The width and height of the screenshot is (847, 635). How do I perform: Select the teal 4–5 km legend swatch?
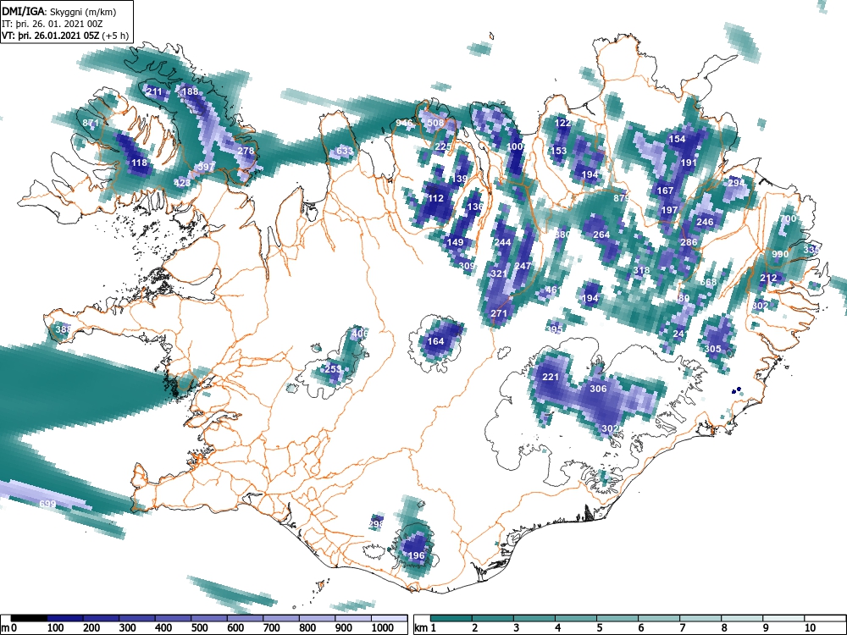click(576, 618)
